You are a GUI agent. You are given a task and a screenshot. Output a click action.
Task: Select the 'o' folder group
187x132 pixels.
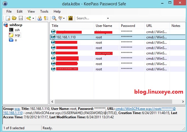click(x=16, y=40)
